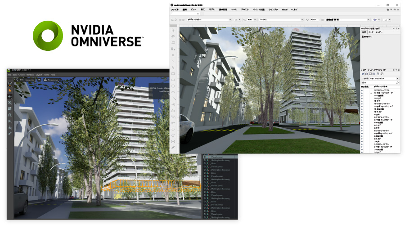Toggle visibility eye of top Vectorworks layer row
Viewport: 405px width, 225px height.
tap(362, 90)
